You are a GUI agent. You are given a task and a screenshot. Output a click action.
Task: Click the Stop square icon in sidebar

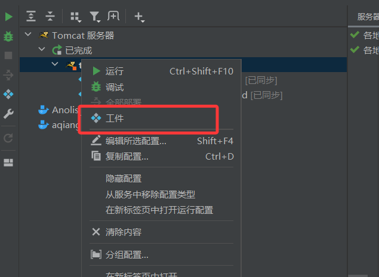[x=8, y=55]
